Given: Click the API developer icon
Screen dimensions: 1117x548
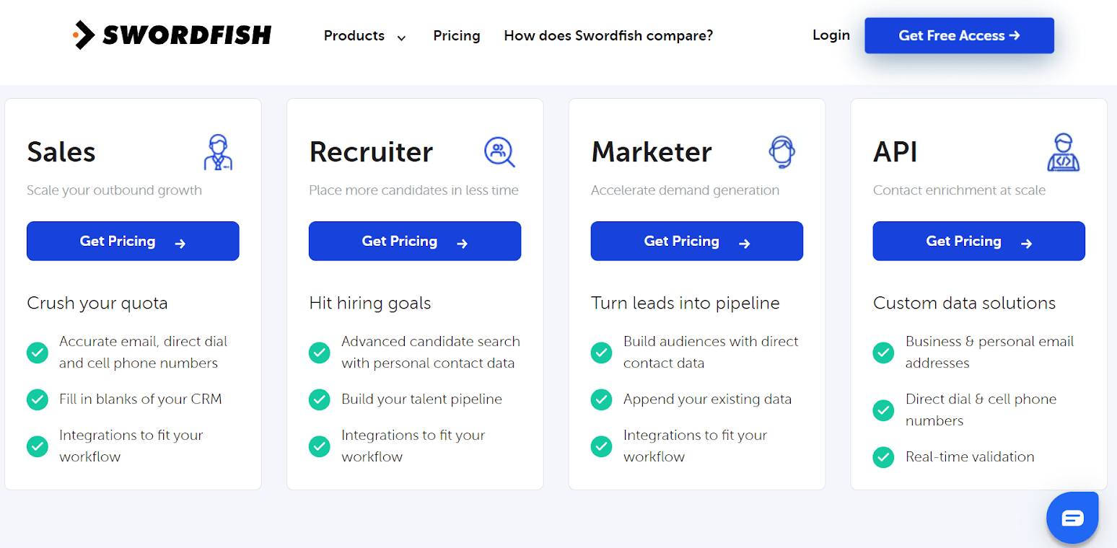Looking at the screenshot, I should point(1064,152).
